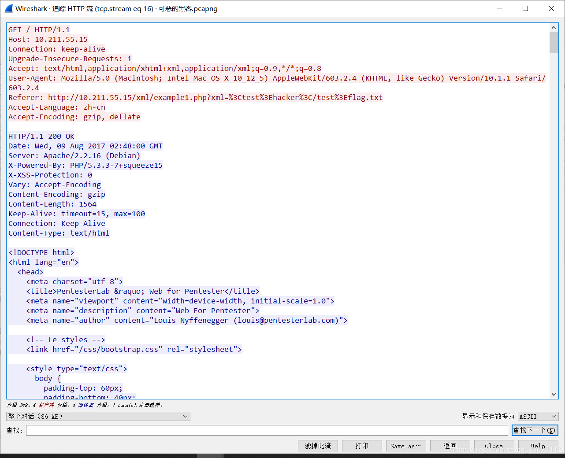
Task: Click the search text input field
Action: click(x=267, y=430)
